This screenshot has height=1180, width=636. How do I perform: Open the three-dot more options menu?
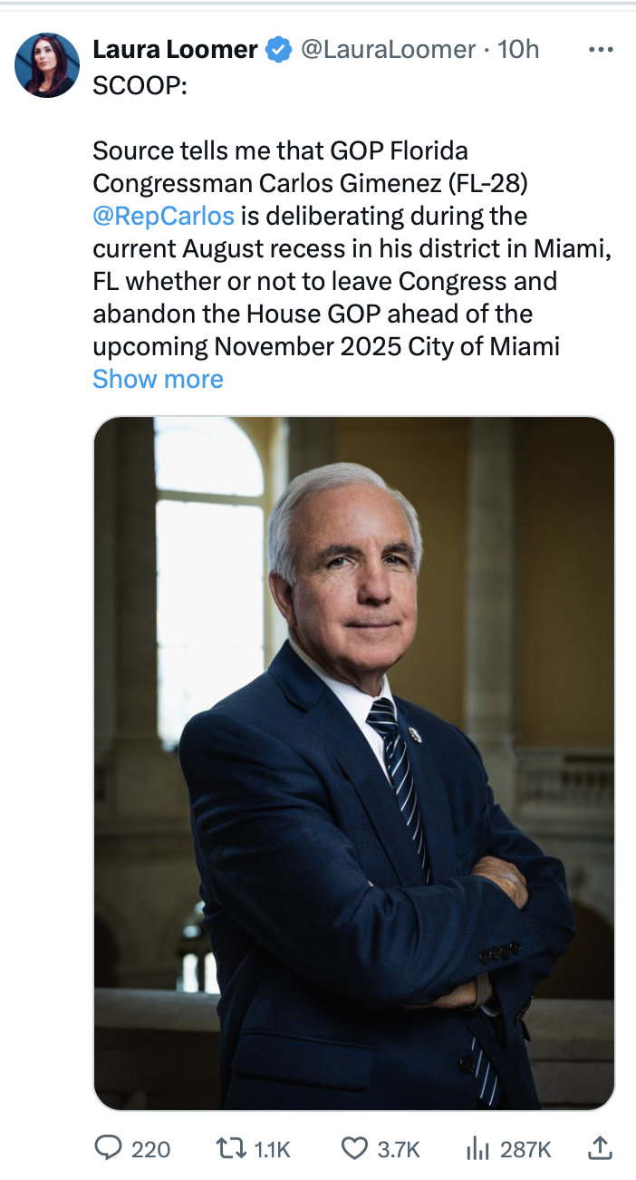coord(601,50)
